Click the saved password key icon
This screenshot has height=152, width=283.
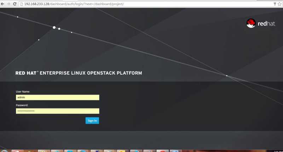coord(275,4)
